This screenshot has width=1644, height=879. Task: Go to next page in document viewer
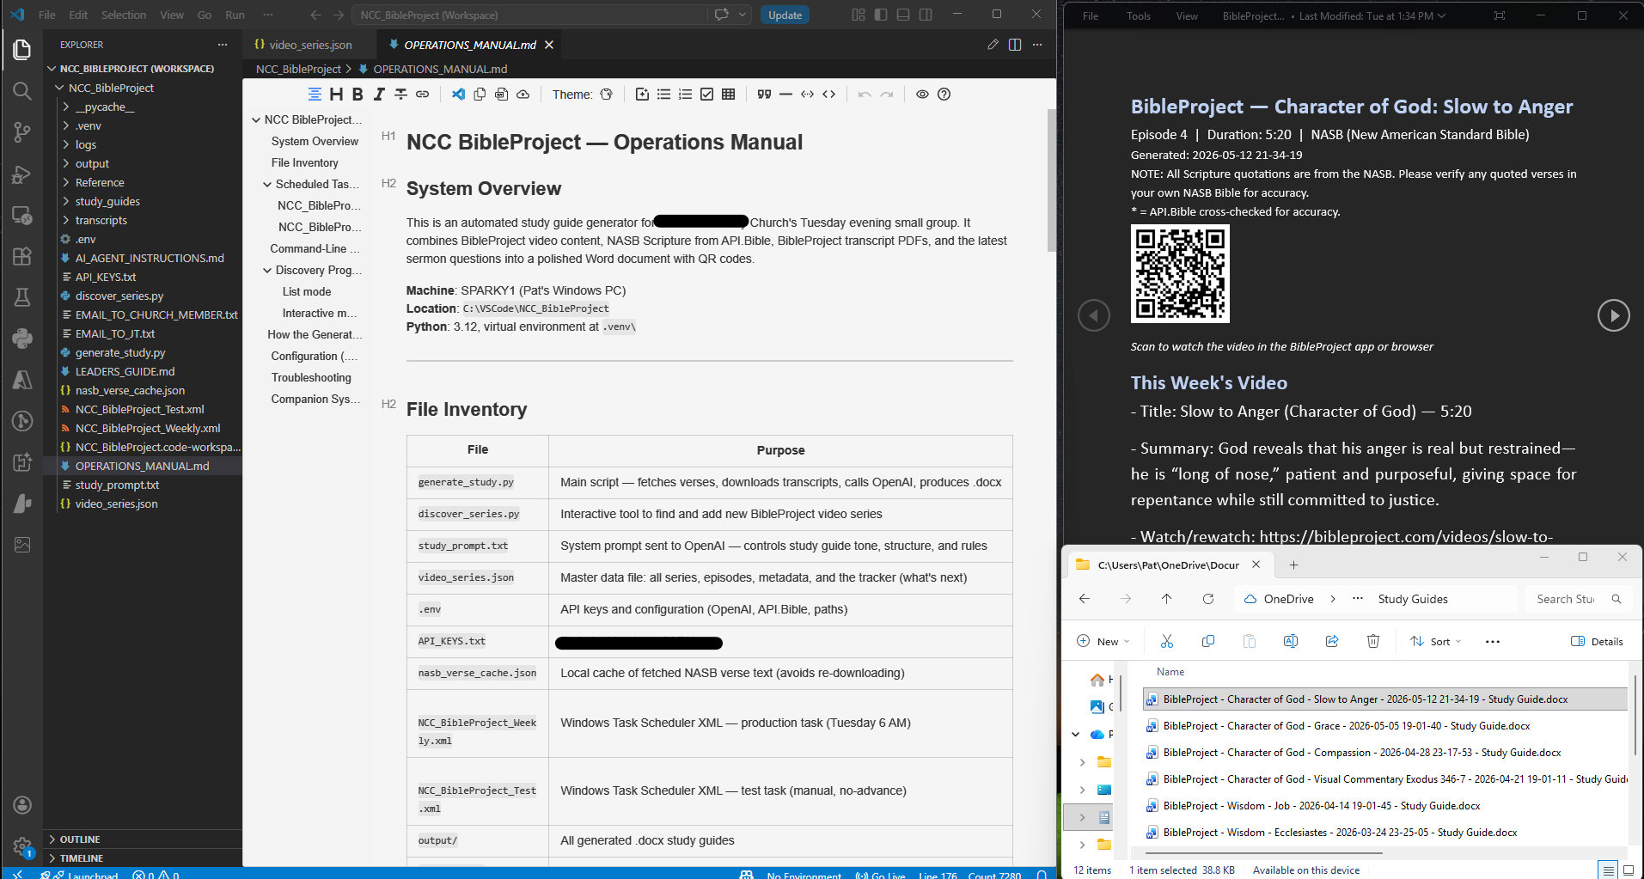pyautogui.click(x=1613, y=315)
